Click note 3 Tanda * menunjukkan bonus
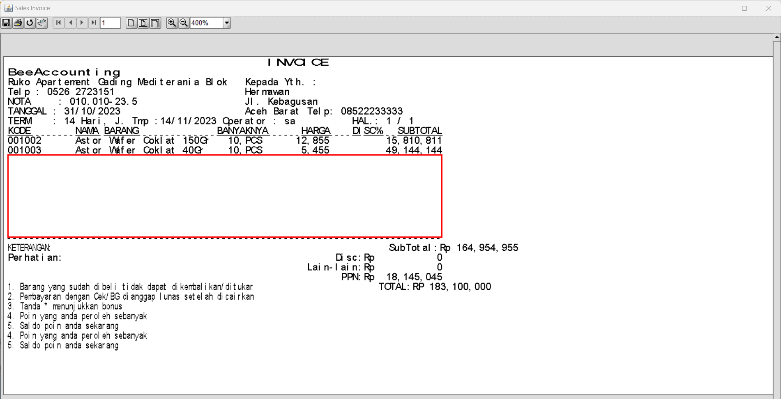Viewport: 781px width, 399px height. [65, 307]
